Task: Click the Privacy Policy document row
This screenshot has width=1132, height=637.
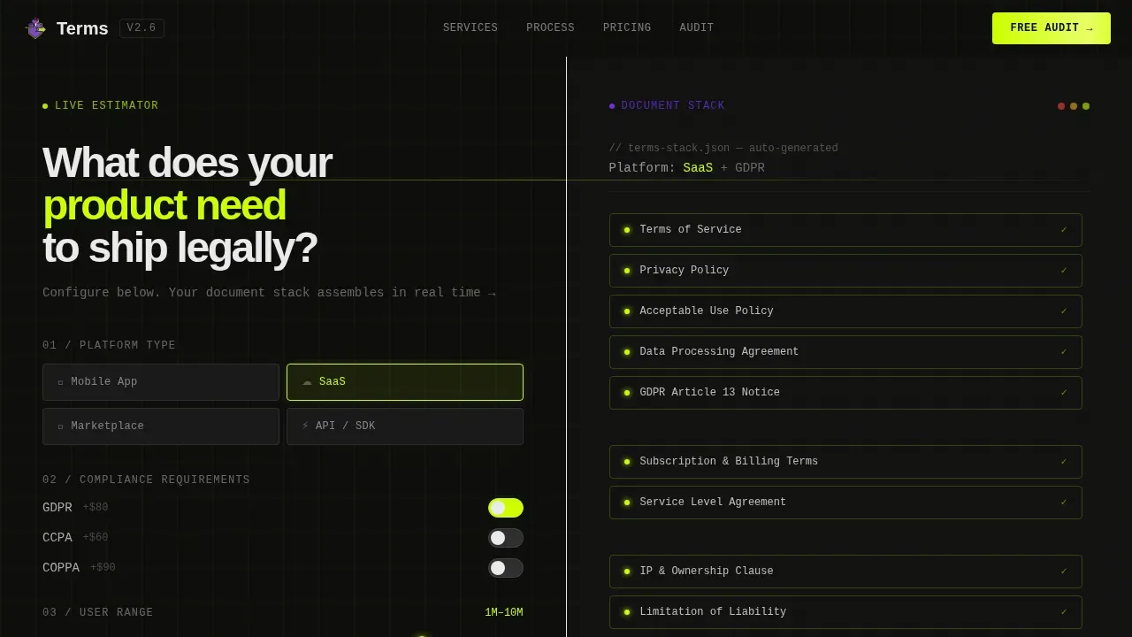Action: (845, 271)
